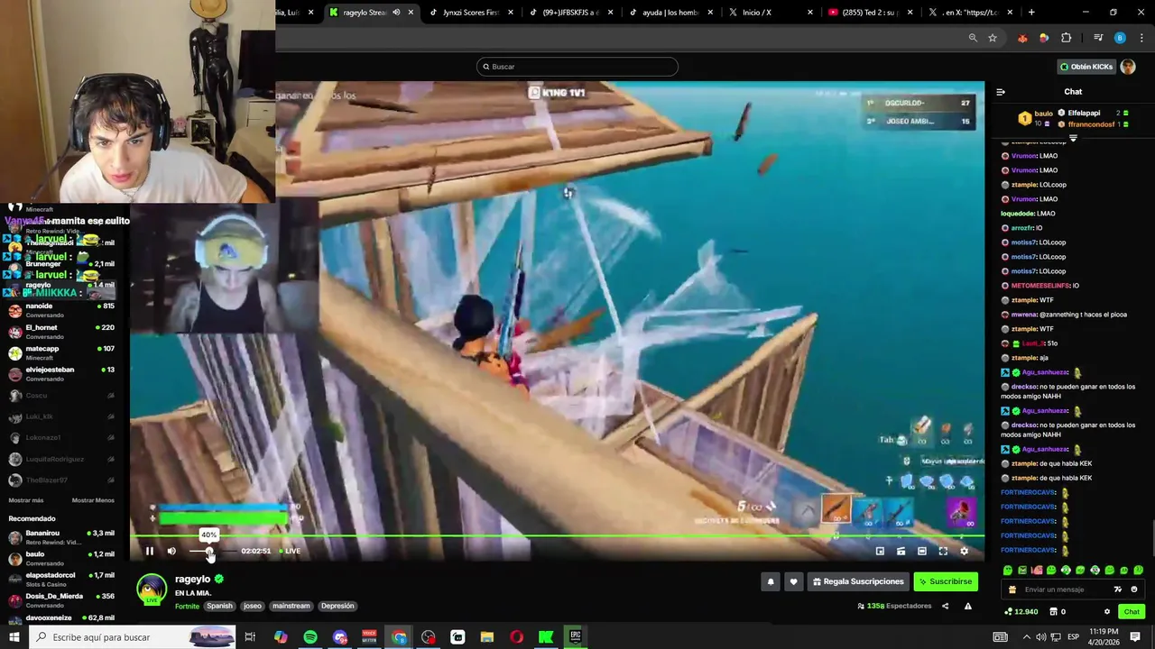The width and height of the screenshot is (1155, 649).
Task: Open the recommended channel elapostadorcol
Action: point(61,579)
